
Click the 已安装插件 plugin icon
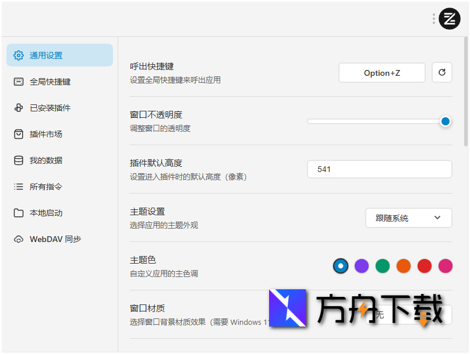click(18, 107)
